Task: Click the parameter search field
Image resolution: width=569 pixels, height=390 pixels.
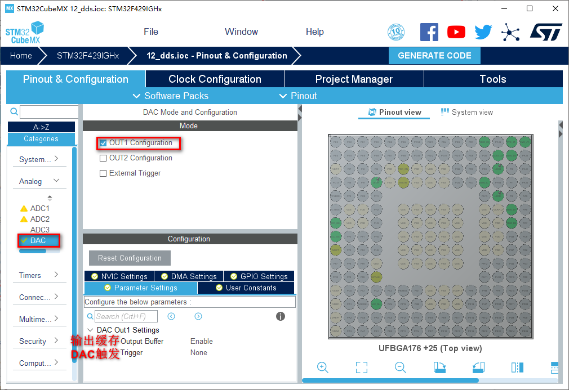Action: click(x=126, y=316)
